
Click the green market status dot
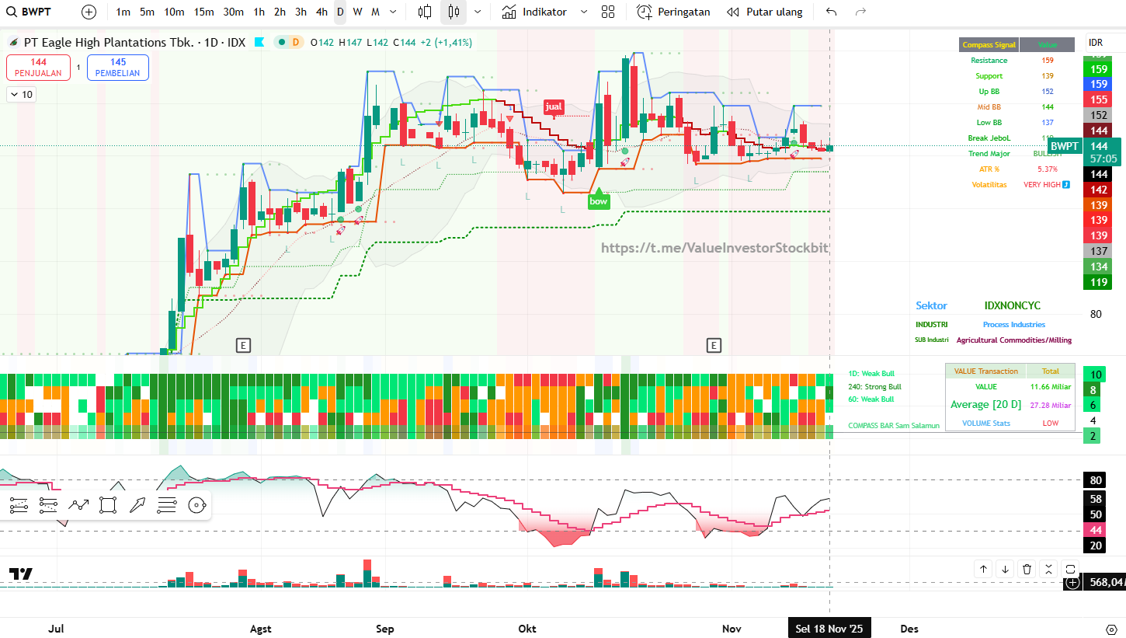[281, 43]
